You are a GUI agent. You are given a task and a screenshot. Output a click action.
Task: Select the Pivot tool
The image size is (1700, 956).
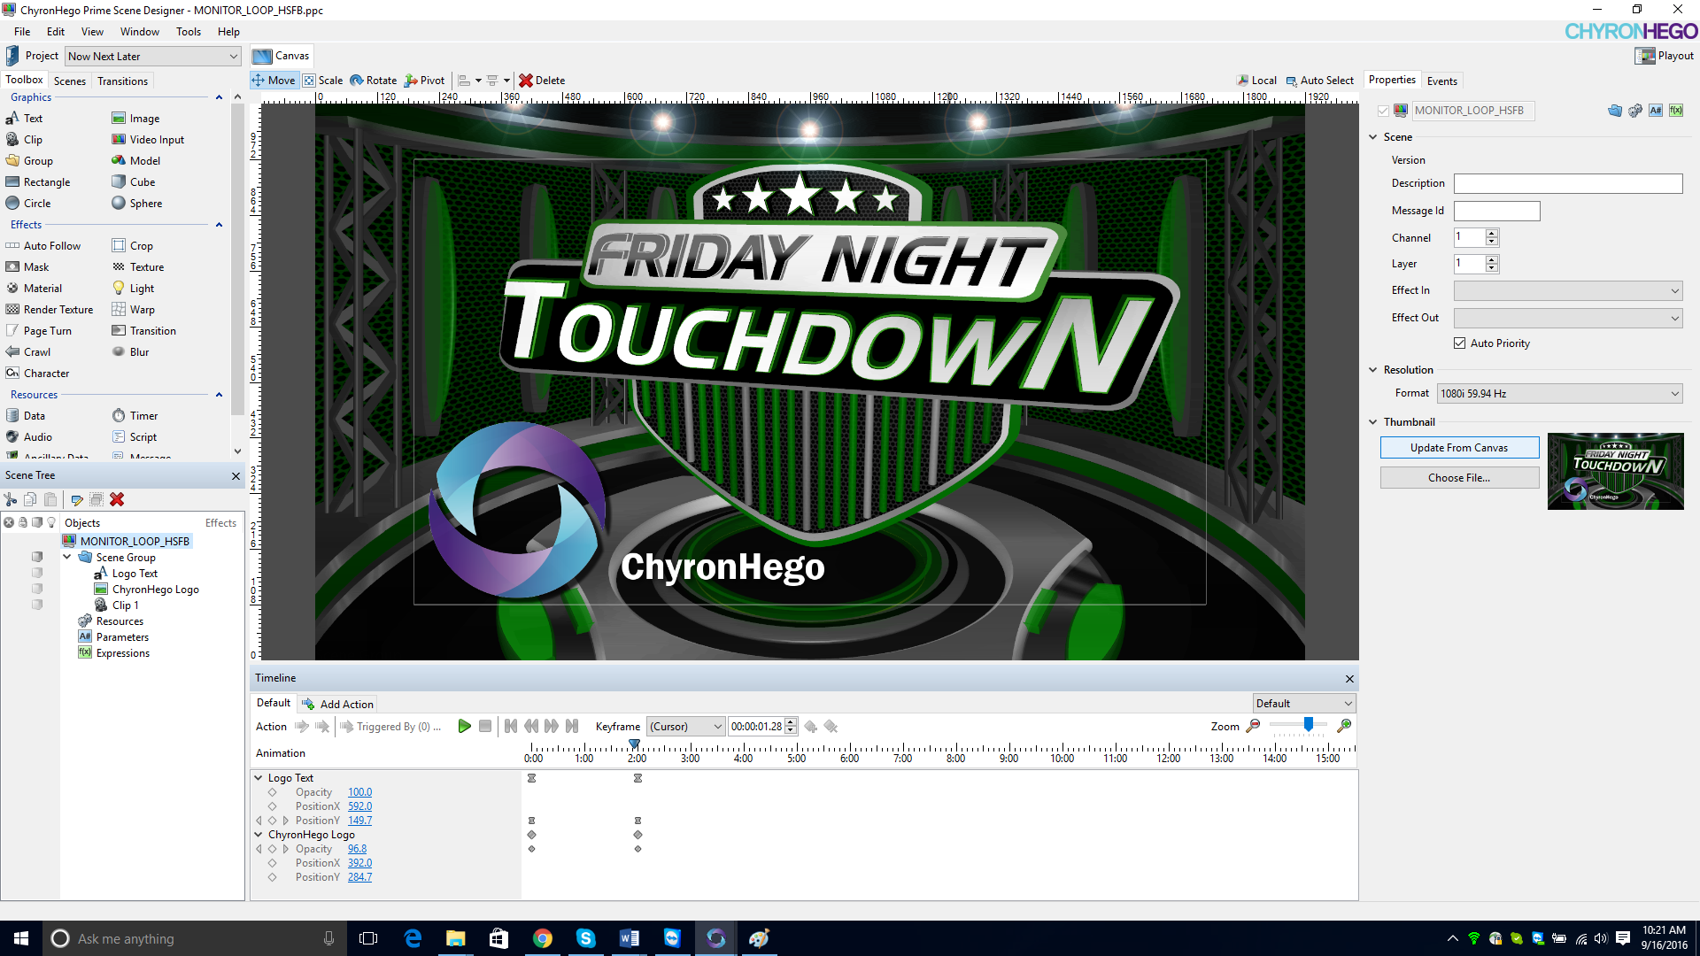point(424,81)
